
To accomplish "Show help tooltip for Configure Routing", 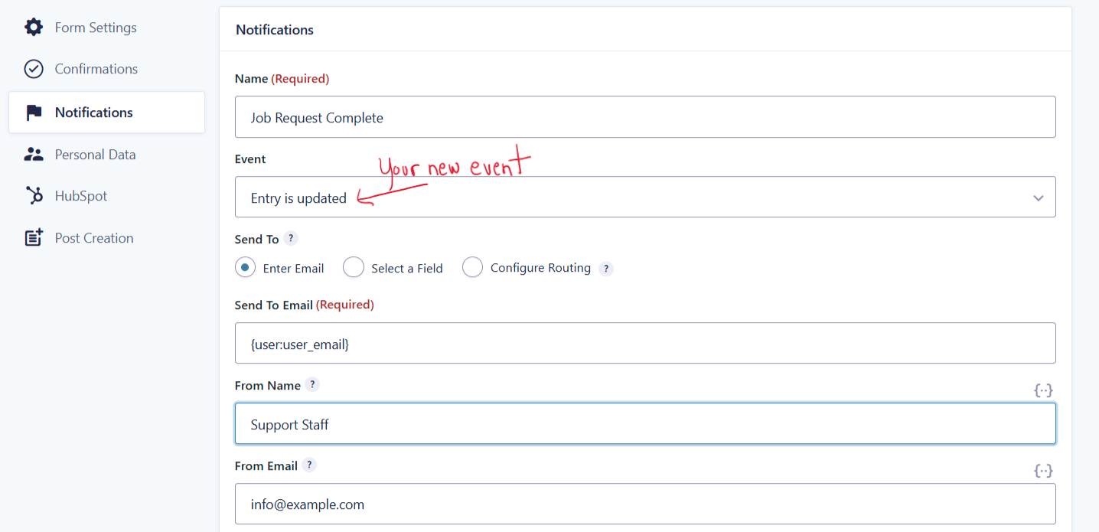I will point(606,269).
